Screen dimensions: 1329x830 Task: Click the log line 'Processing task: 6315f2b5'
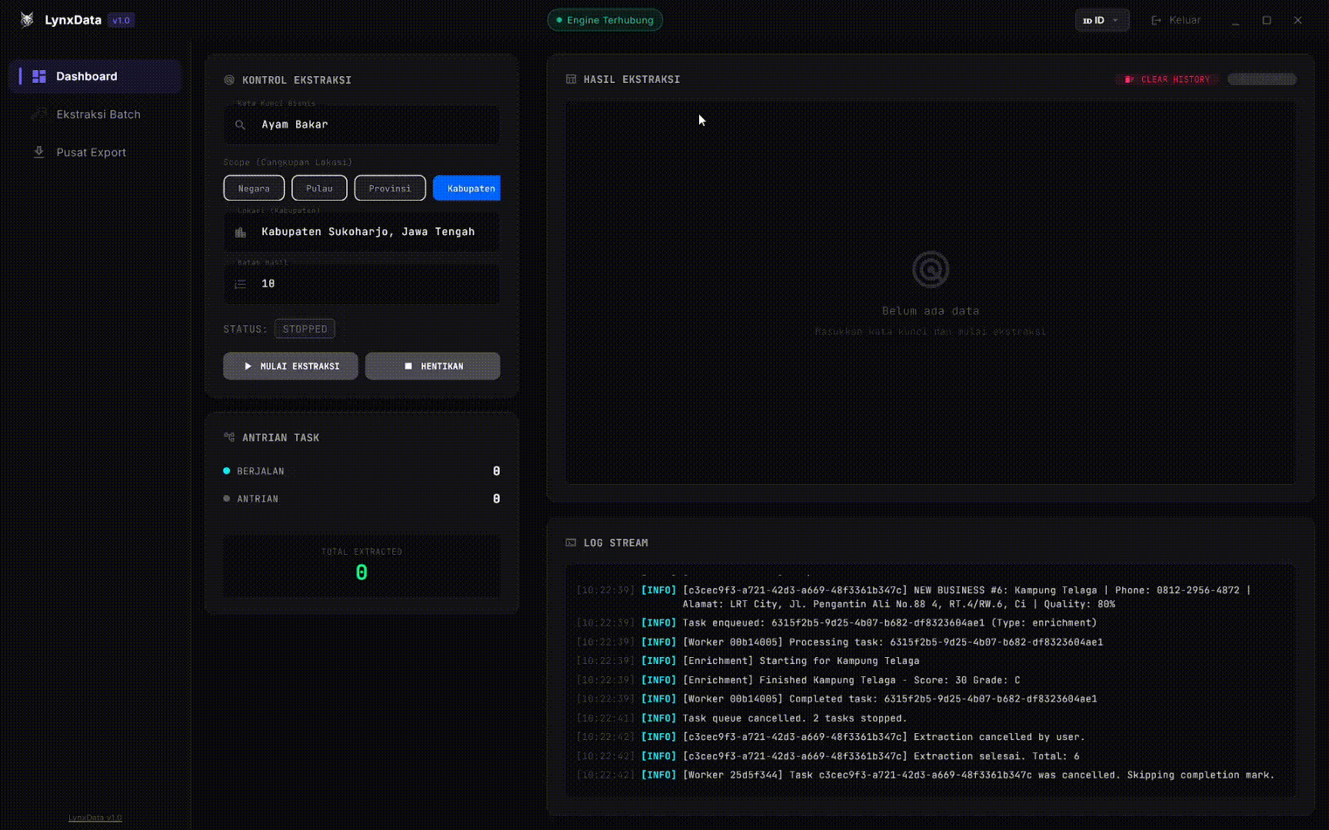point(892,642)
